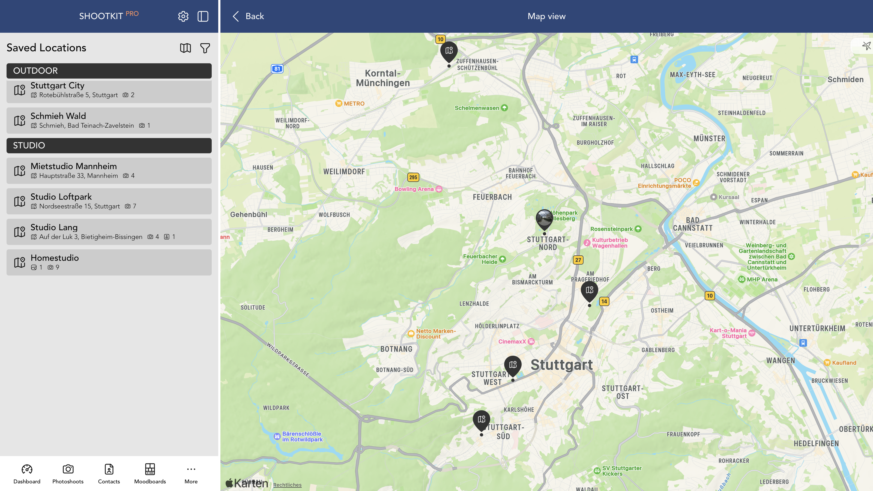873x491 pixels.
Task: Collapse the OUTDOOR section header
Action: pos(109,70)
